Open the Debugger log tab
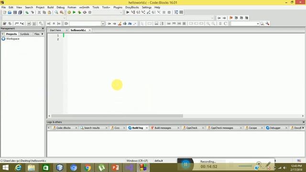The width and height of the screenshot is (306, 172). pos(275,128)
